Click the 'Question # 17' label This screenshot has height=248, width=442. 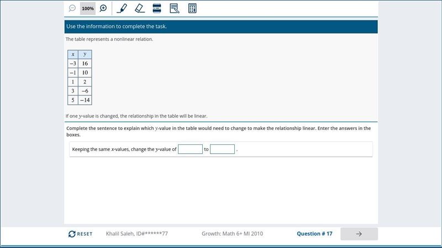(x=314, y=234)
